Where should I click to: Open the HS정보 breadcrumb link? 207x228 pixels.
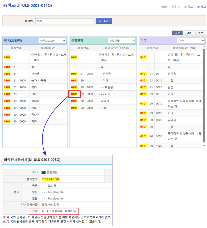coord(188,7)
